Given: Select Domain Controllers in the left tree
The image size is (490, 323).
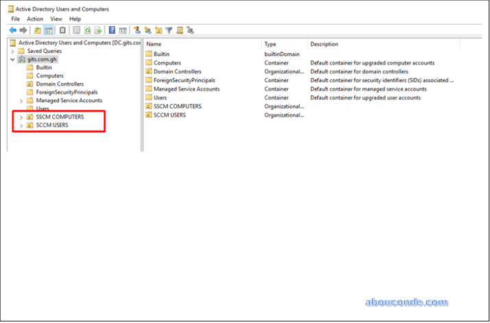Looking at the screenshot, I should [59, 84].
